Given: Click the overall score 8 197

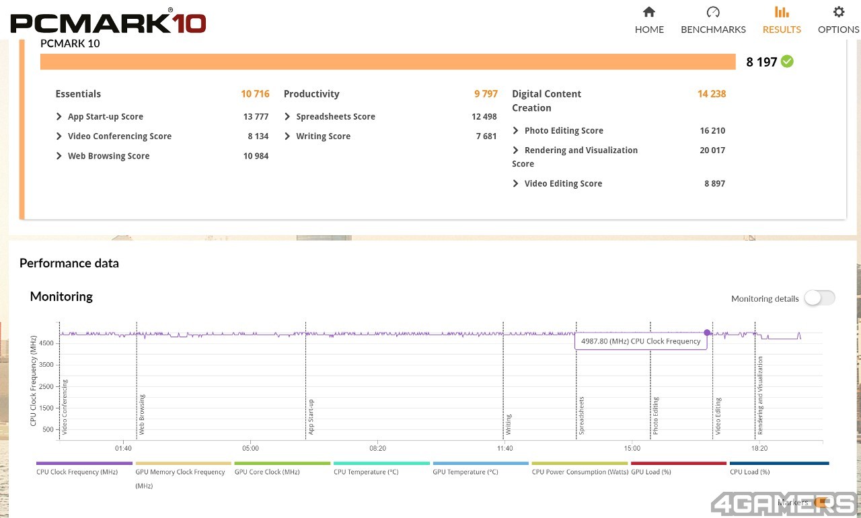Looking at the screenshot, I should point(761,62).
